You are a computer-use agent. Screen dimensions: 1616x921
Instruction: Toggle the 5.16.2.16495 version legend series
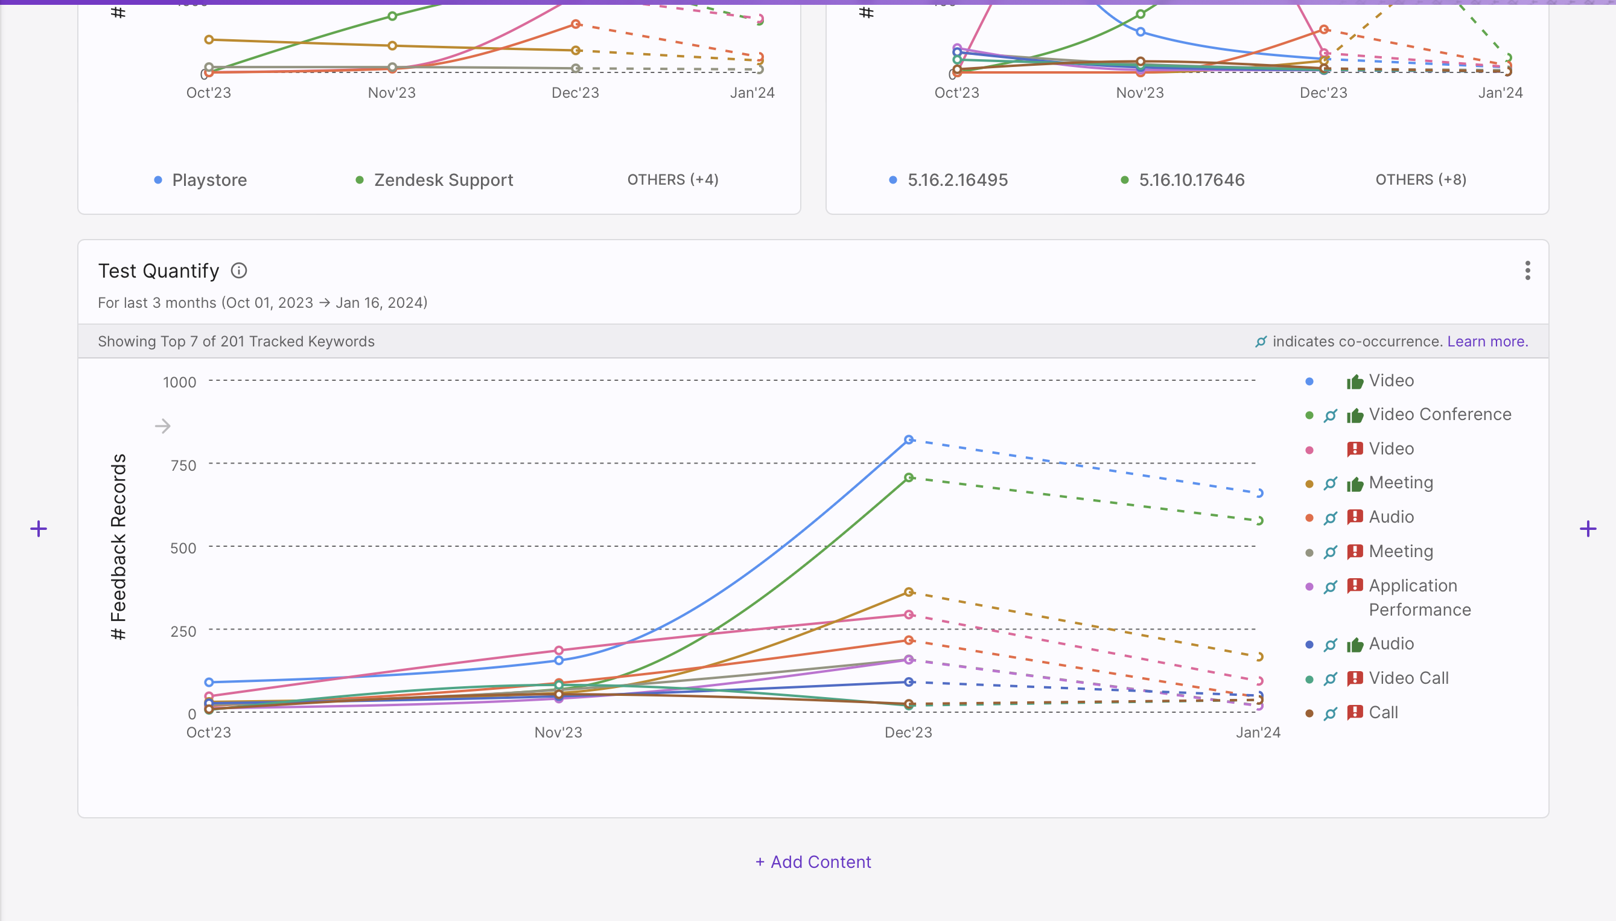click(x=949, y=180)
